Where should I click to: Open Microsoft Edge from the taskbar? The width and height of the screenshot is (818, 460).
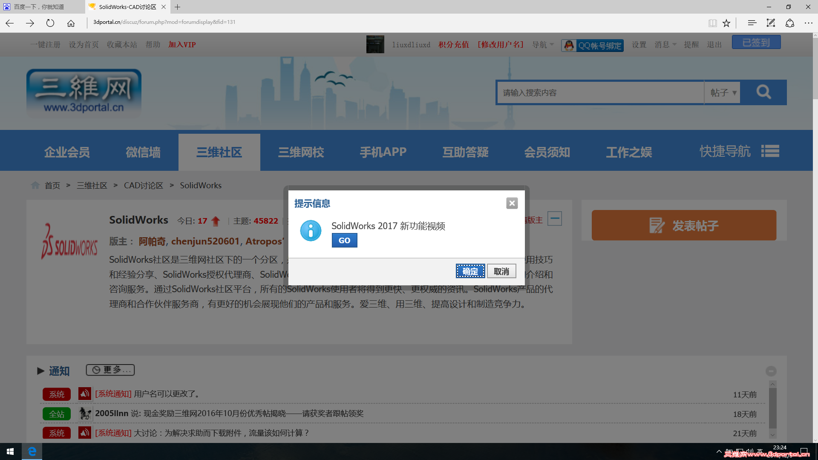[32, 451]
